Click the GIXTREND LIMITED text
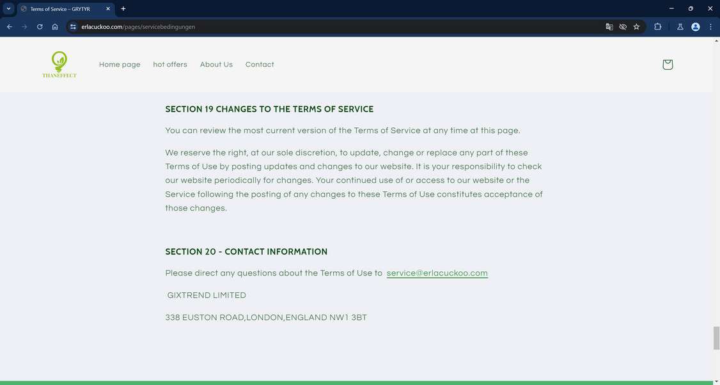Viewport: 720px width, 385px height. 207,295
